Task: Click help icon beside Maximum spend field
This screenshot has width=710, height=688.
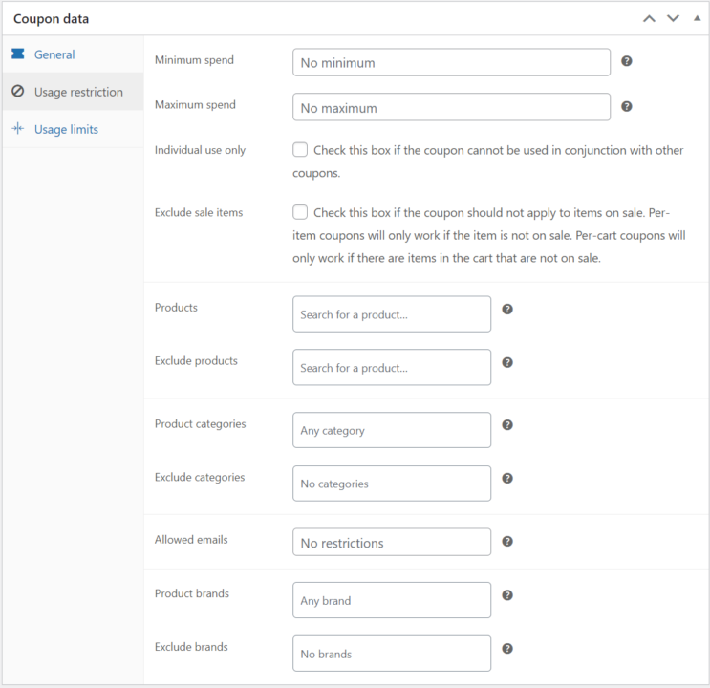Action: coord(627,106)
